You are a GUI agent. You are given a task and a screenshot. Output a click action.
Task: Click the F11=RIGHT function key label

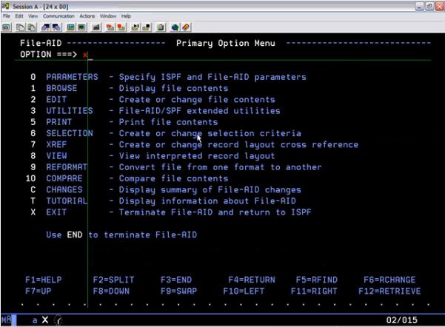pyautogui.click(x=314, y=291)
